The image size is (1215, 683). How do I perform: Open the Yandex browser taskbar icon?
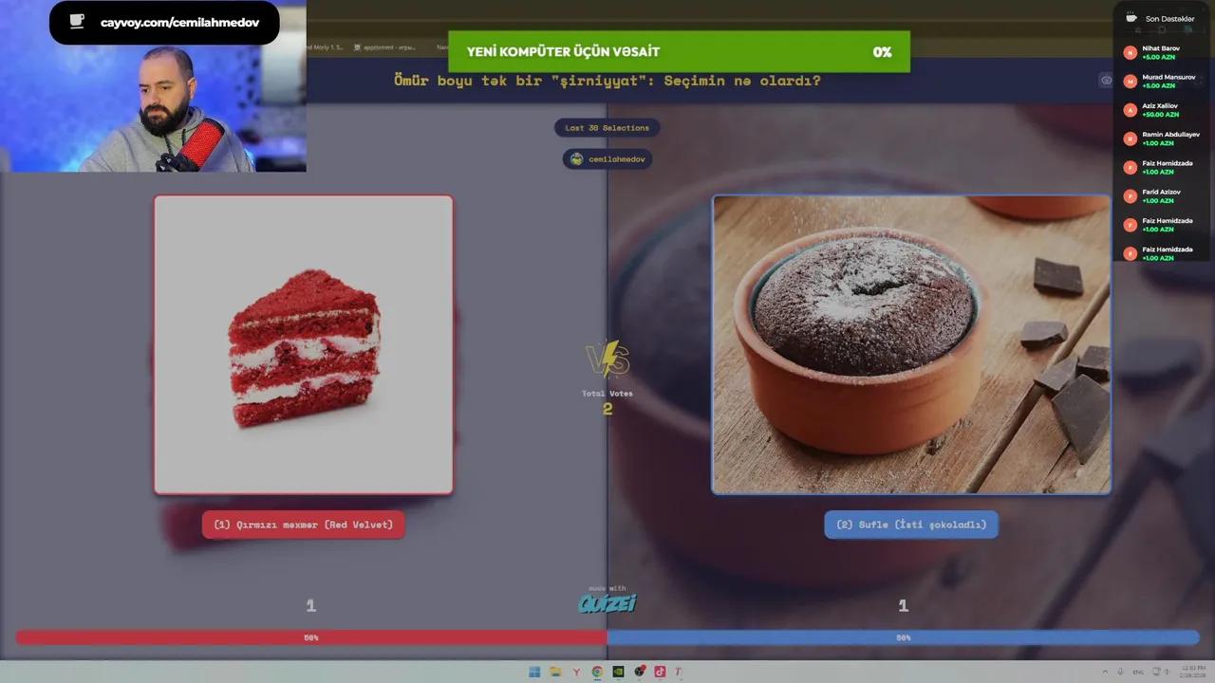576,672
